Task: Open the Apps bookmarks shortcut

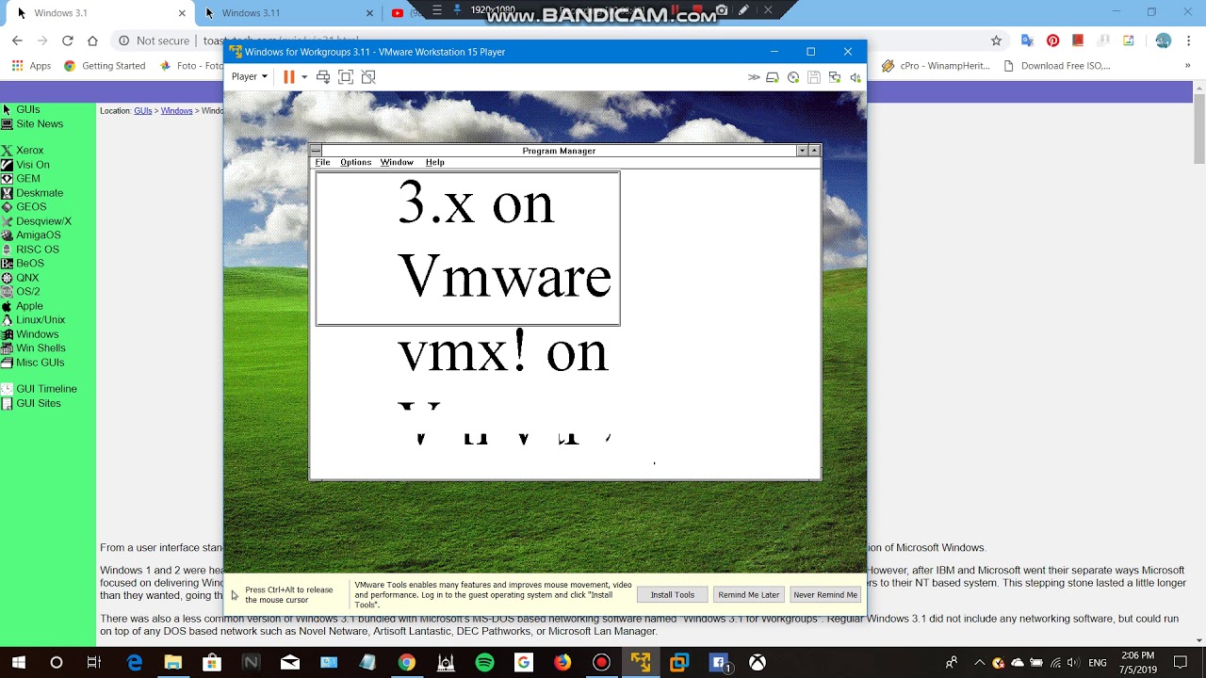Action: tap(31, 66)
